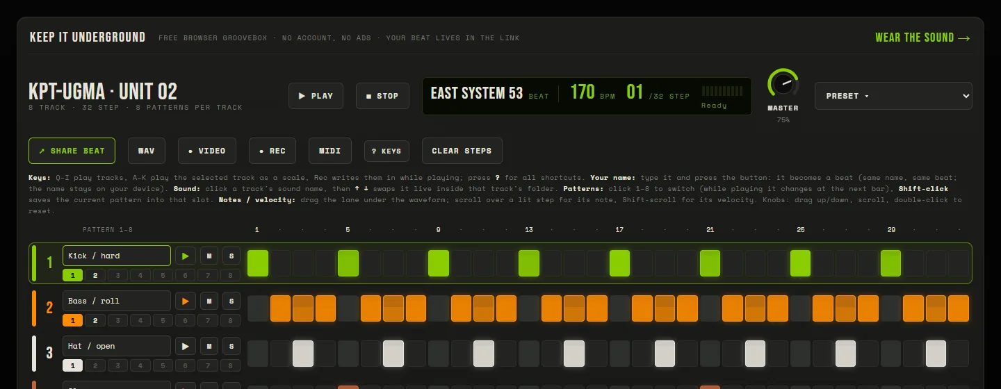Mute the Kick / hard track

209,256
